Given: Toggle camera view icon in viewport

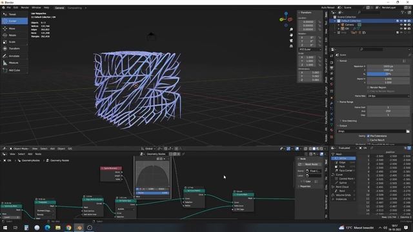Looking at the screenshot, I should [291, 41].
